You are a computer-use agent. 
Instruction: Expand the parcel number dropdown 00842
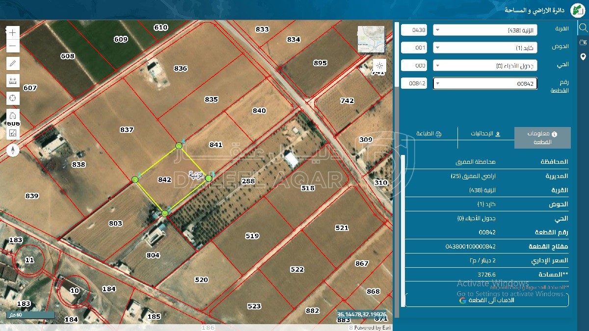(485, 83)
